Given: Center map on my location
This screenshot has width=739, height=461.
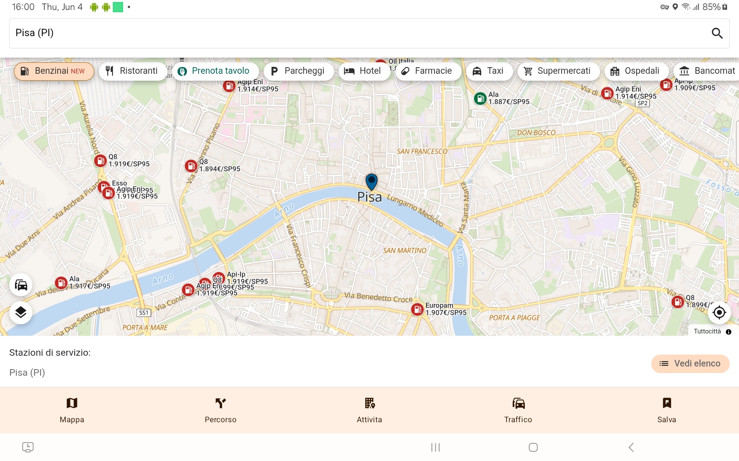Looking at the screenshot, I should pos(719,312).
